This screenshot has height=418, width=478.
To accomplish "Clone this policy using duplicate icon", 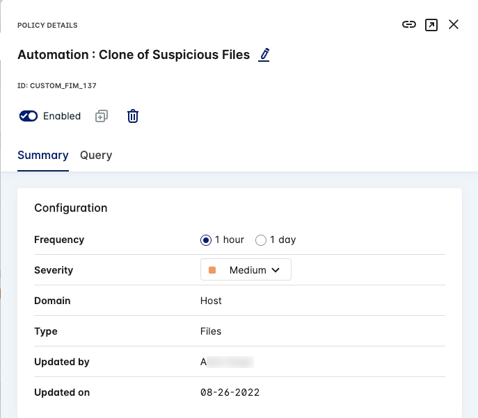I will click(102, 117).
